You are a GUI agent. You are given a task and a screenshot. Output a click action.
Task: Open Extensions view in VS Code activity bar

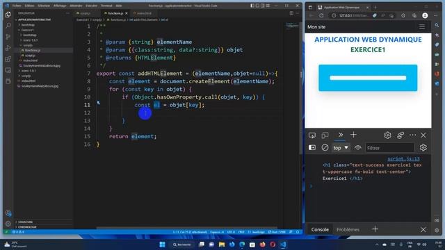coord(8,59)
